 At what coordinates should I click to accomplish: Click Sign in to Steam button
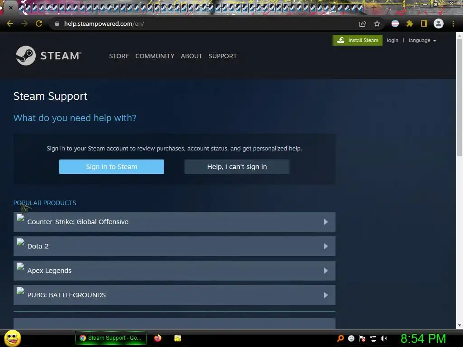click(x=112, y=167)
